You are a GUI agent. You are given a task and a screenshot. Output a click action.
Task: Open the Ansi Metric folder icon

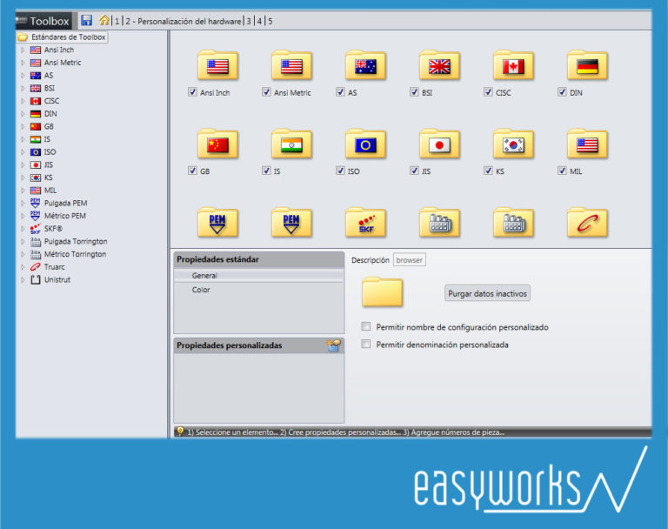coord(292,65)
